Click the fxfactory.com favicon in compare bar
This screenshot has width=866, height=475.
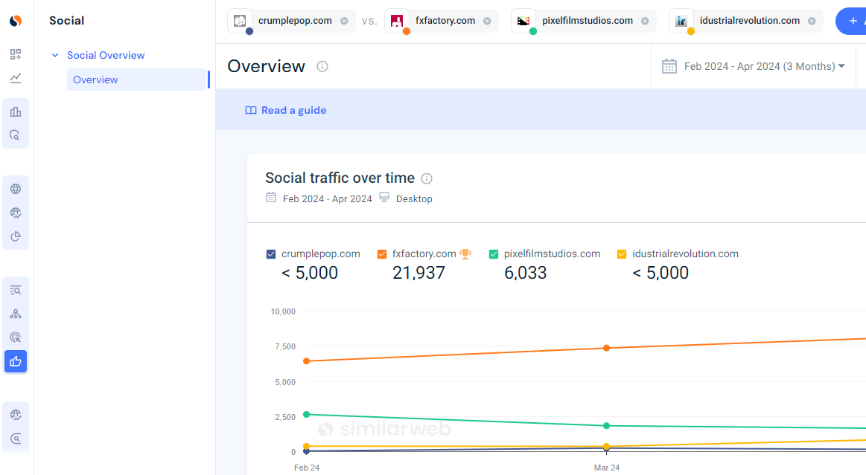point(397,21)
